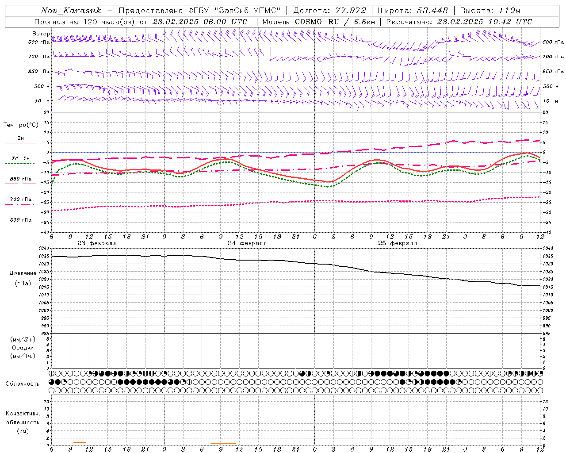Click the short orange convective bar on 23 февраля
This screenshot has width=566, height=453.
tap(80, 442)
